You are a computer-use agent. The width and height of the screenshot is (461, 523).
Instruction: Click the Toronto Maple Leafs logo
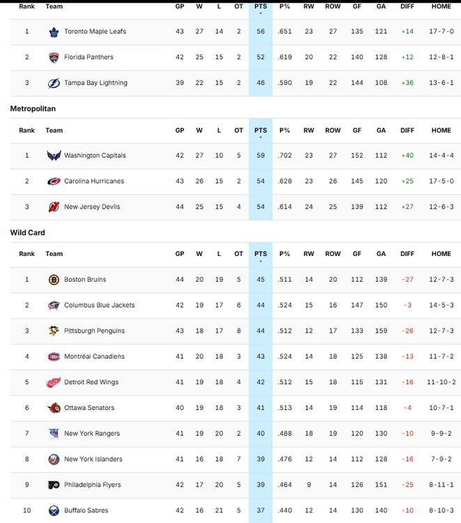pyautogui.click(x=54, y=31)
